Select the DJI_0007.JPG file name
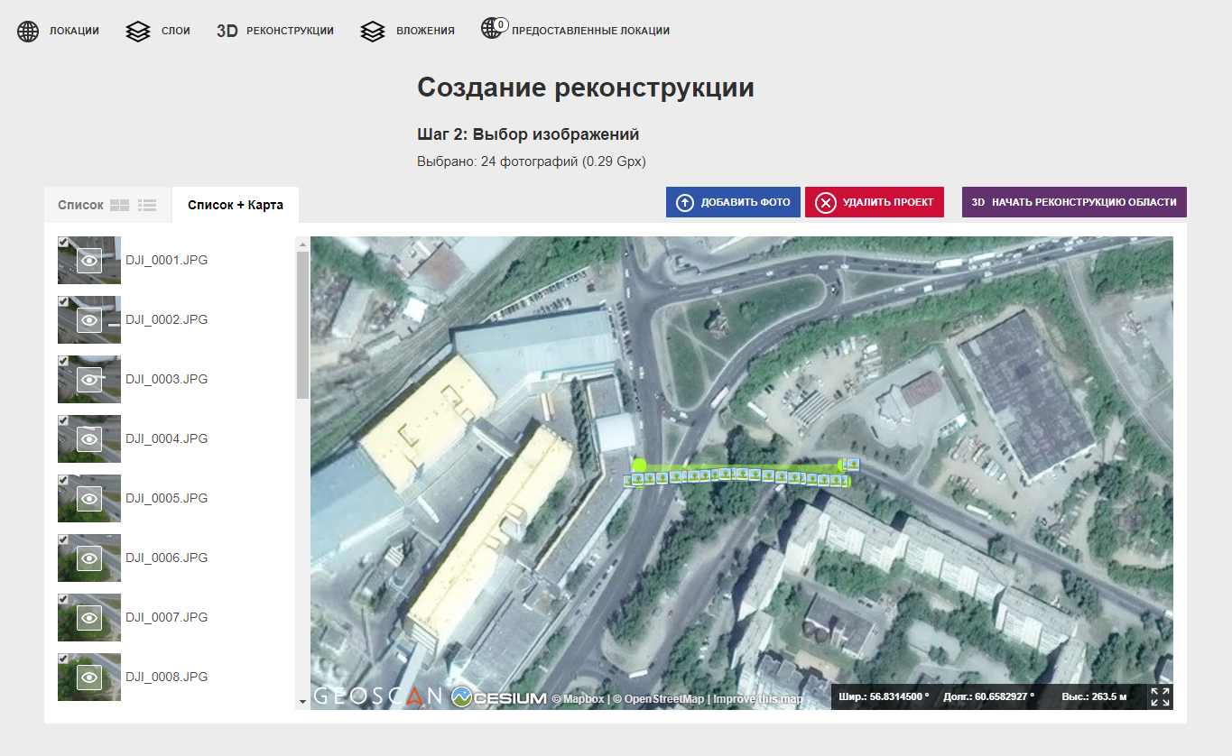The image size is (1232, 756). 167,617
